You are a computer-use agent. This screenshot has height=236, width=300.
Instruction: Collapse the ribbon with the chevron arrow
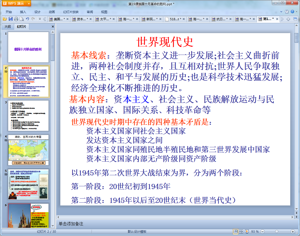point(281,12)
